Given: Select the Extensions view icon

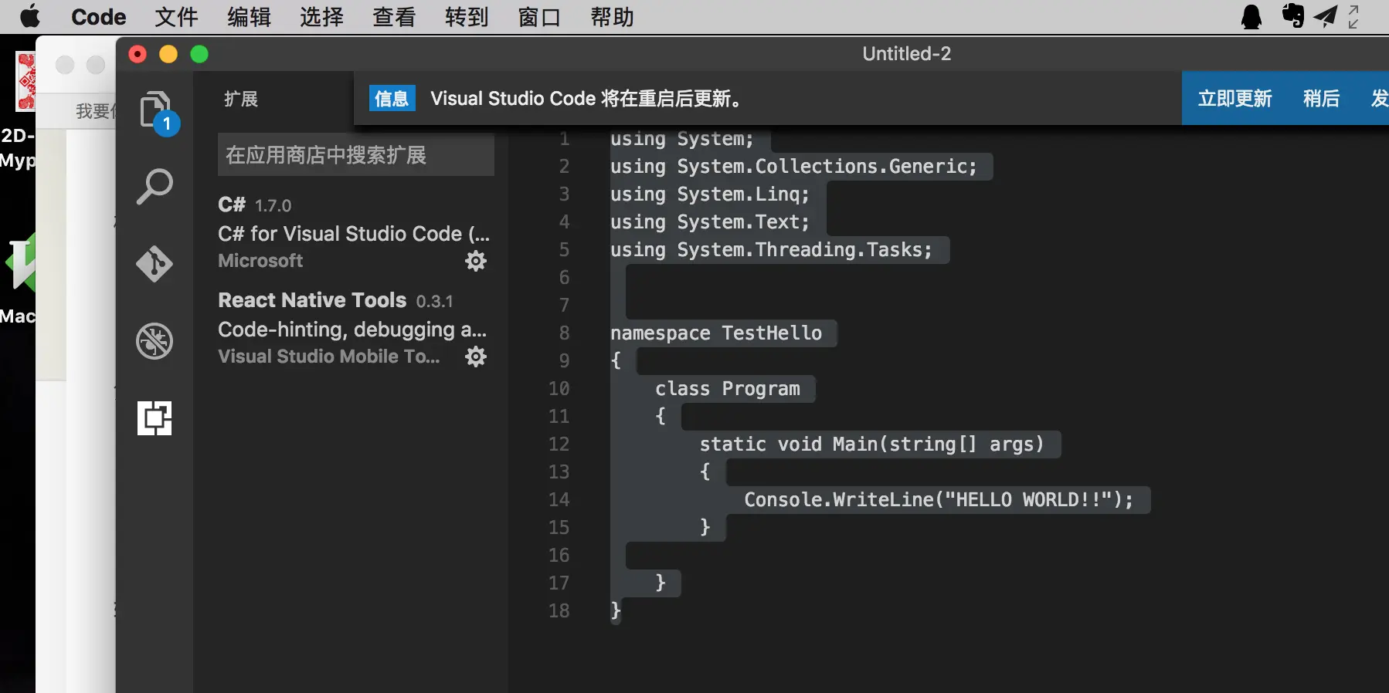Looking at the screenshot, I should click(x=155, y=418).
